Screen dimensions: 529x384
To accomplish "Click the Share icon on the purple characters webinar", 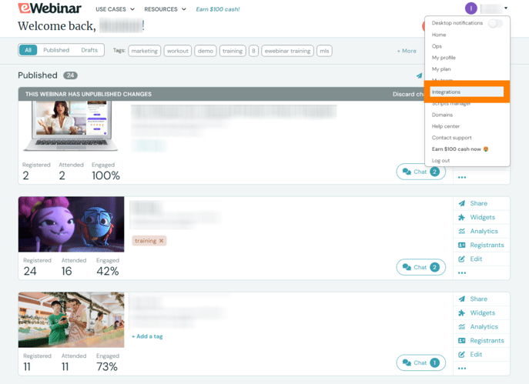I will pos(461,203).
